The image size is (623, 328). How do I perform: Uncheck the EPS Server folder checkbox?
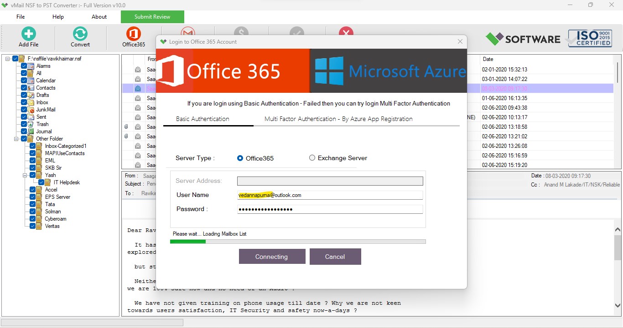[x=33, y=197]
